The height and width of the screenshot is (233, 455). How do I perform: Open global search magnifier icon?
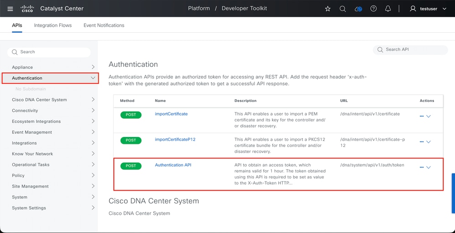coord(343,9)
